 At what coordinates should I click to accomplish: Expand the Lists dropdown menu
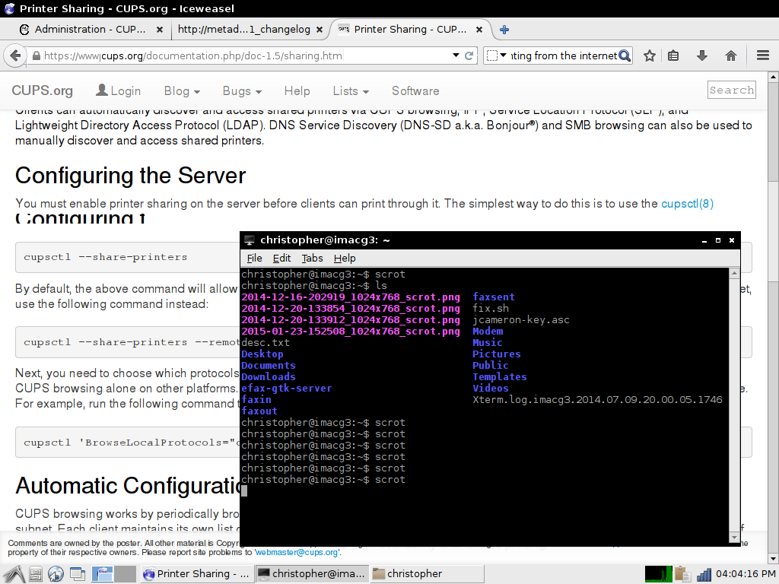[351, 90]
